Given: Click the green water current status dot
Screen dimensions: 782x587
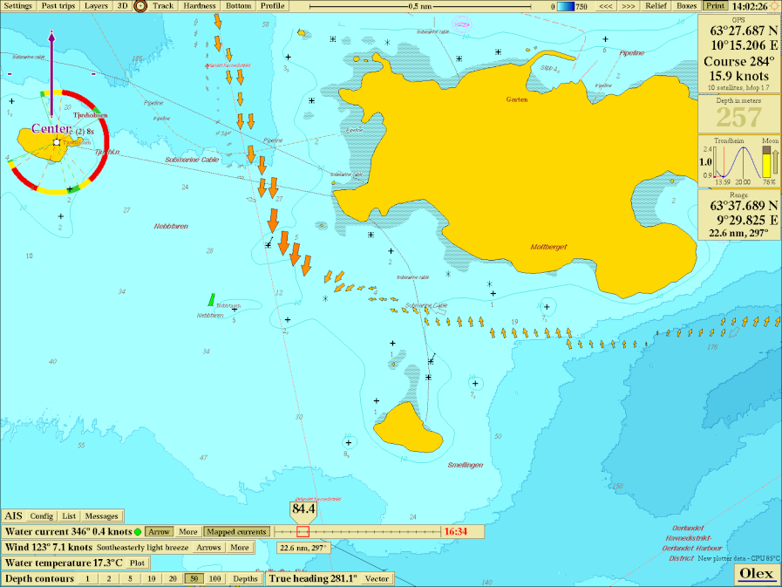Looking at the screenshot, I should (x=138, y=531).
